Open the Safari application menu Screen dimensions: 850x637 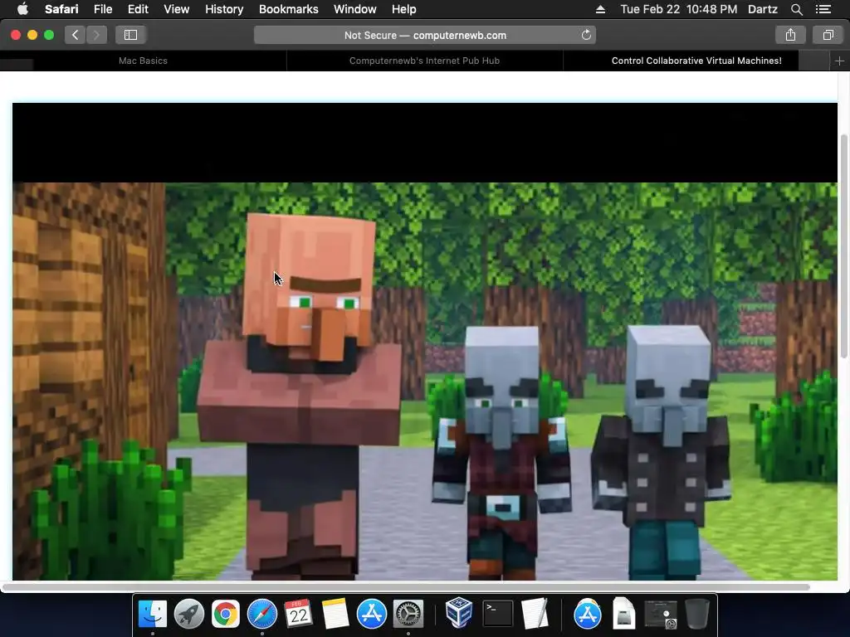tap(61, 9)
